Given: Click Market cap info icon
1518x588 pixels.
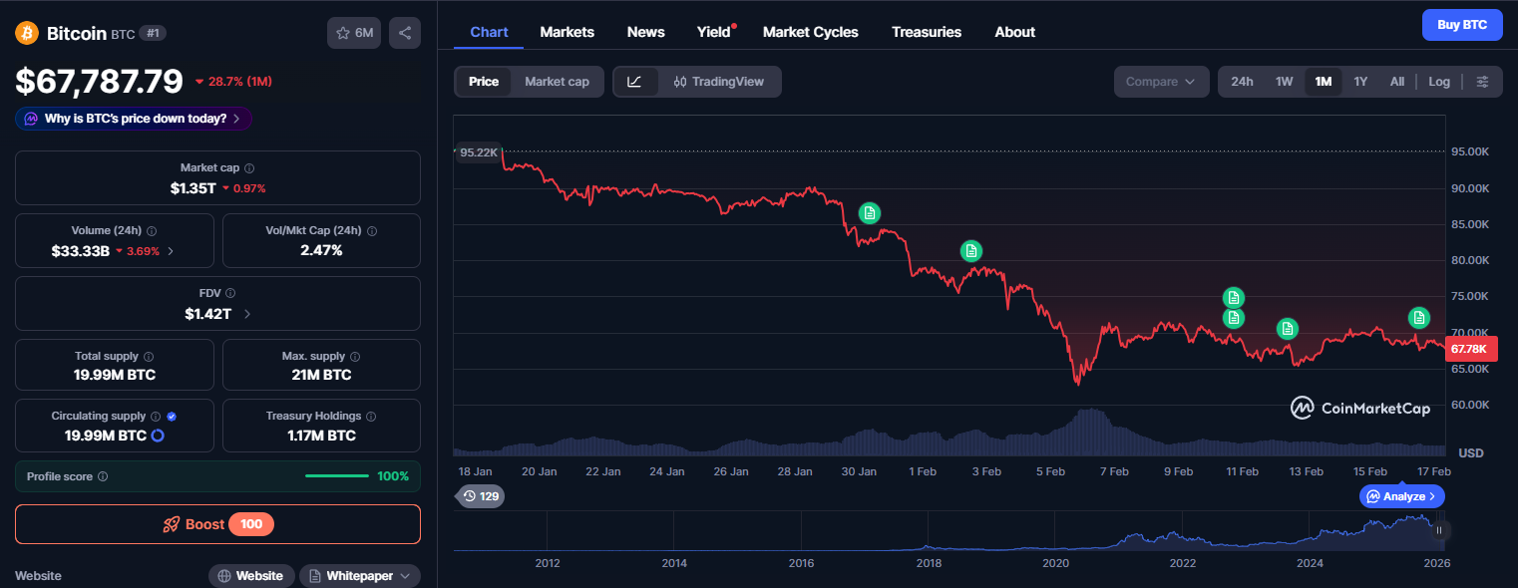Looking at the screenshot, I should (249, 168).
